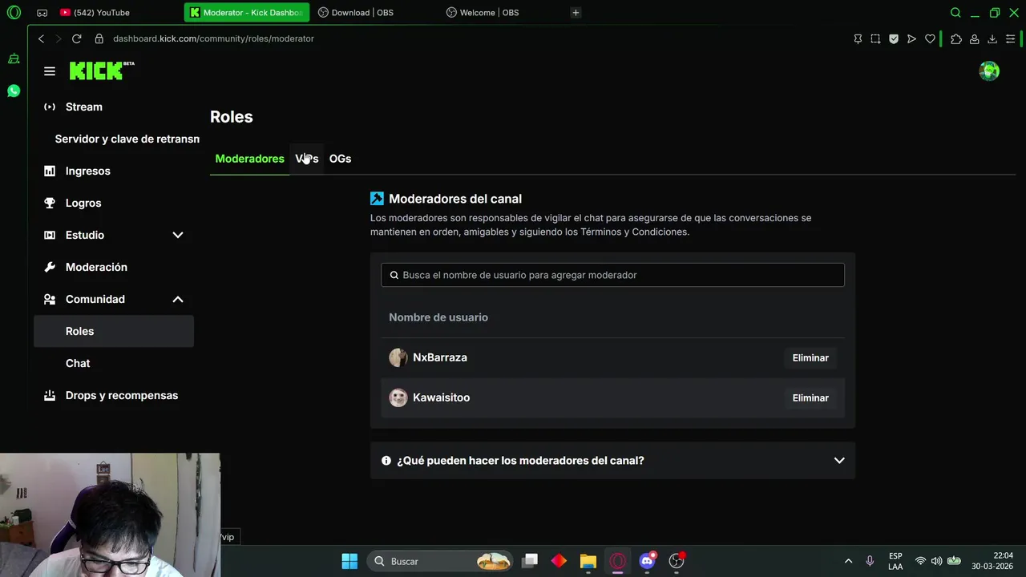Click the Nombre de usuario column header
This screenshot has height=577, width=1026.
[x=438, y=317]
